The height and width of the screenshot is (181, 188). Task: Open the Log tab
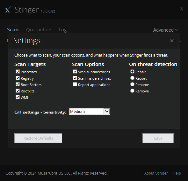pyautogui.click(x=63, y=30)
